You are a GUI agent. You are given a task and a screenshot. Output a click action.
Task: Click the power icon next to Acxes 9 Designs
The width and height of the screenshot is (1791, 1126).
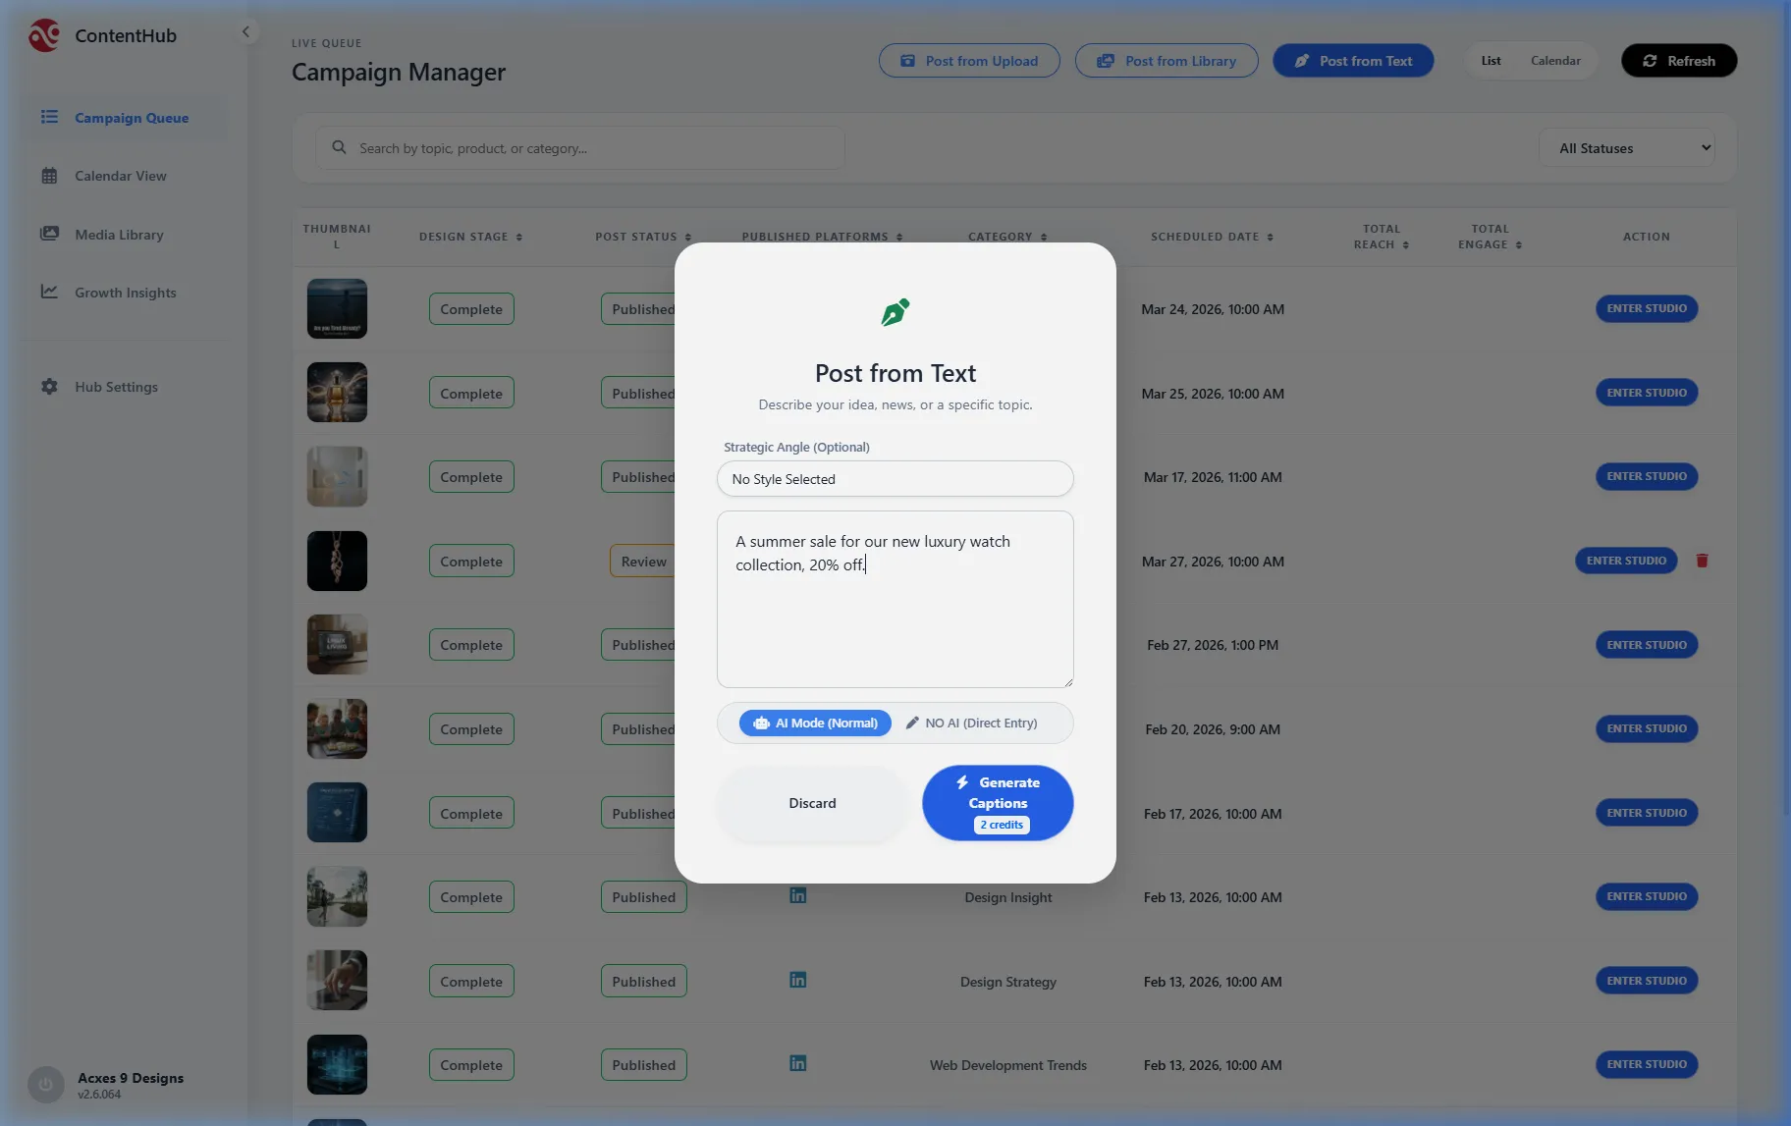click(x=45, y=1085)
